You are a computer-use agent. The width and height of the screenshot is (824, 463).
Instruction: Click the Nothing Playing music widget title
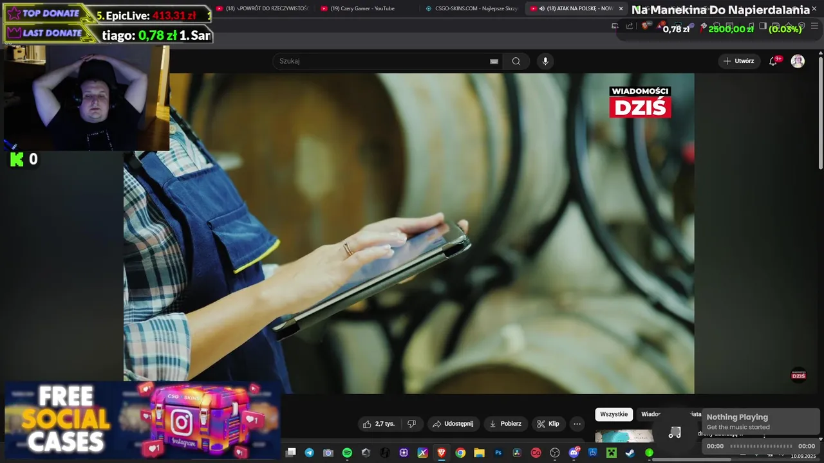coord(737,417)
